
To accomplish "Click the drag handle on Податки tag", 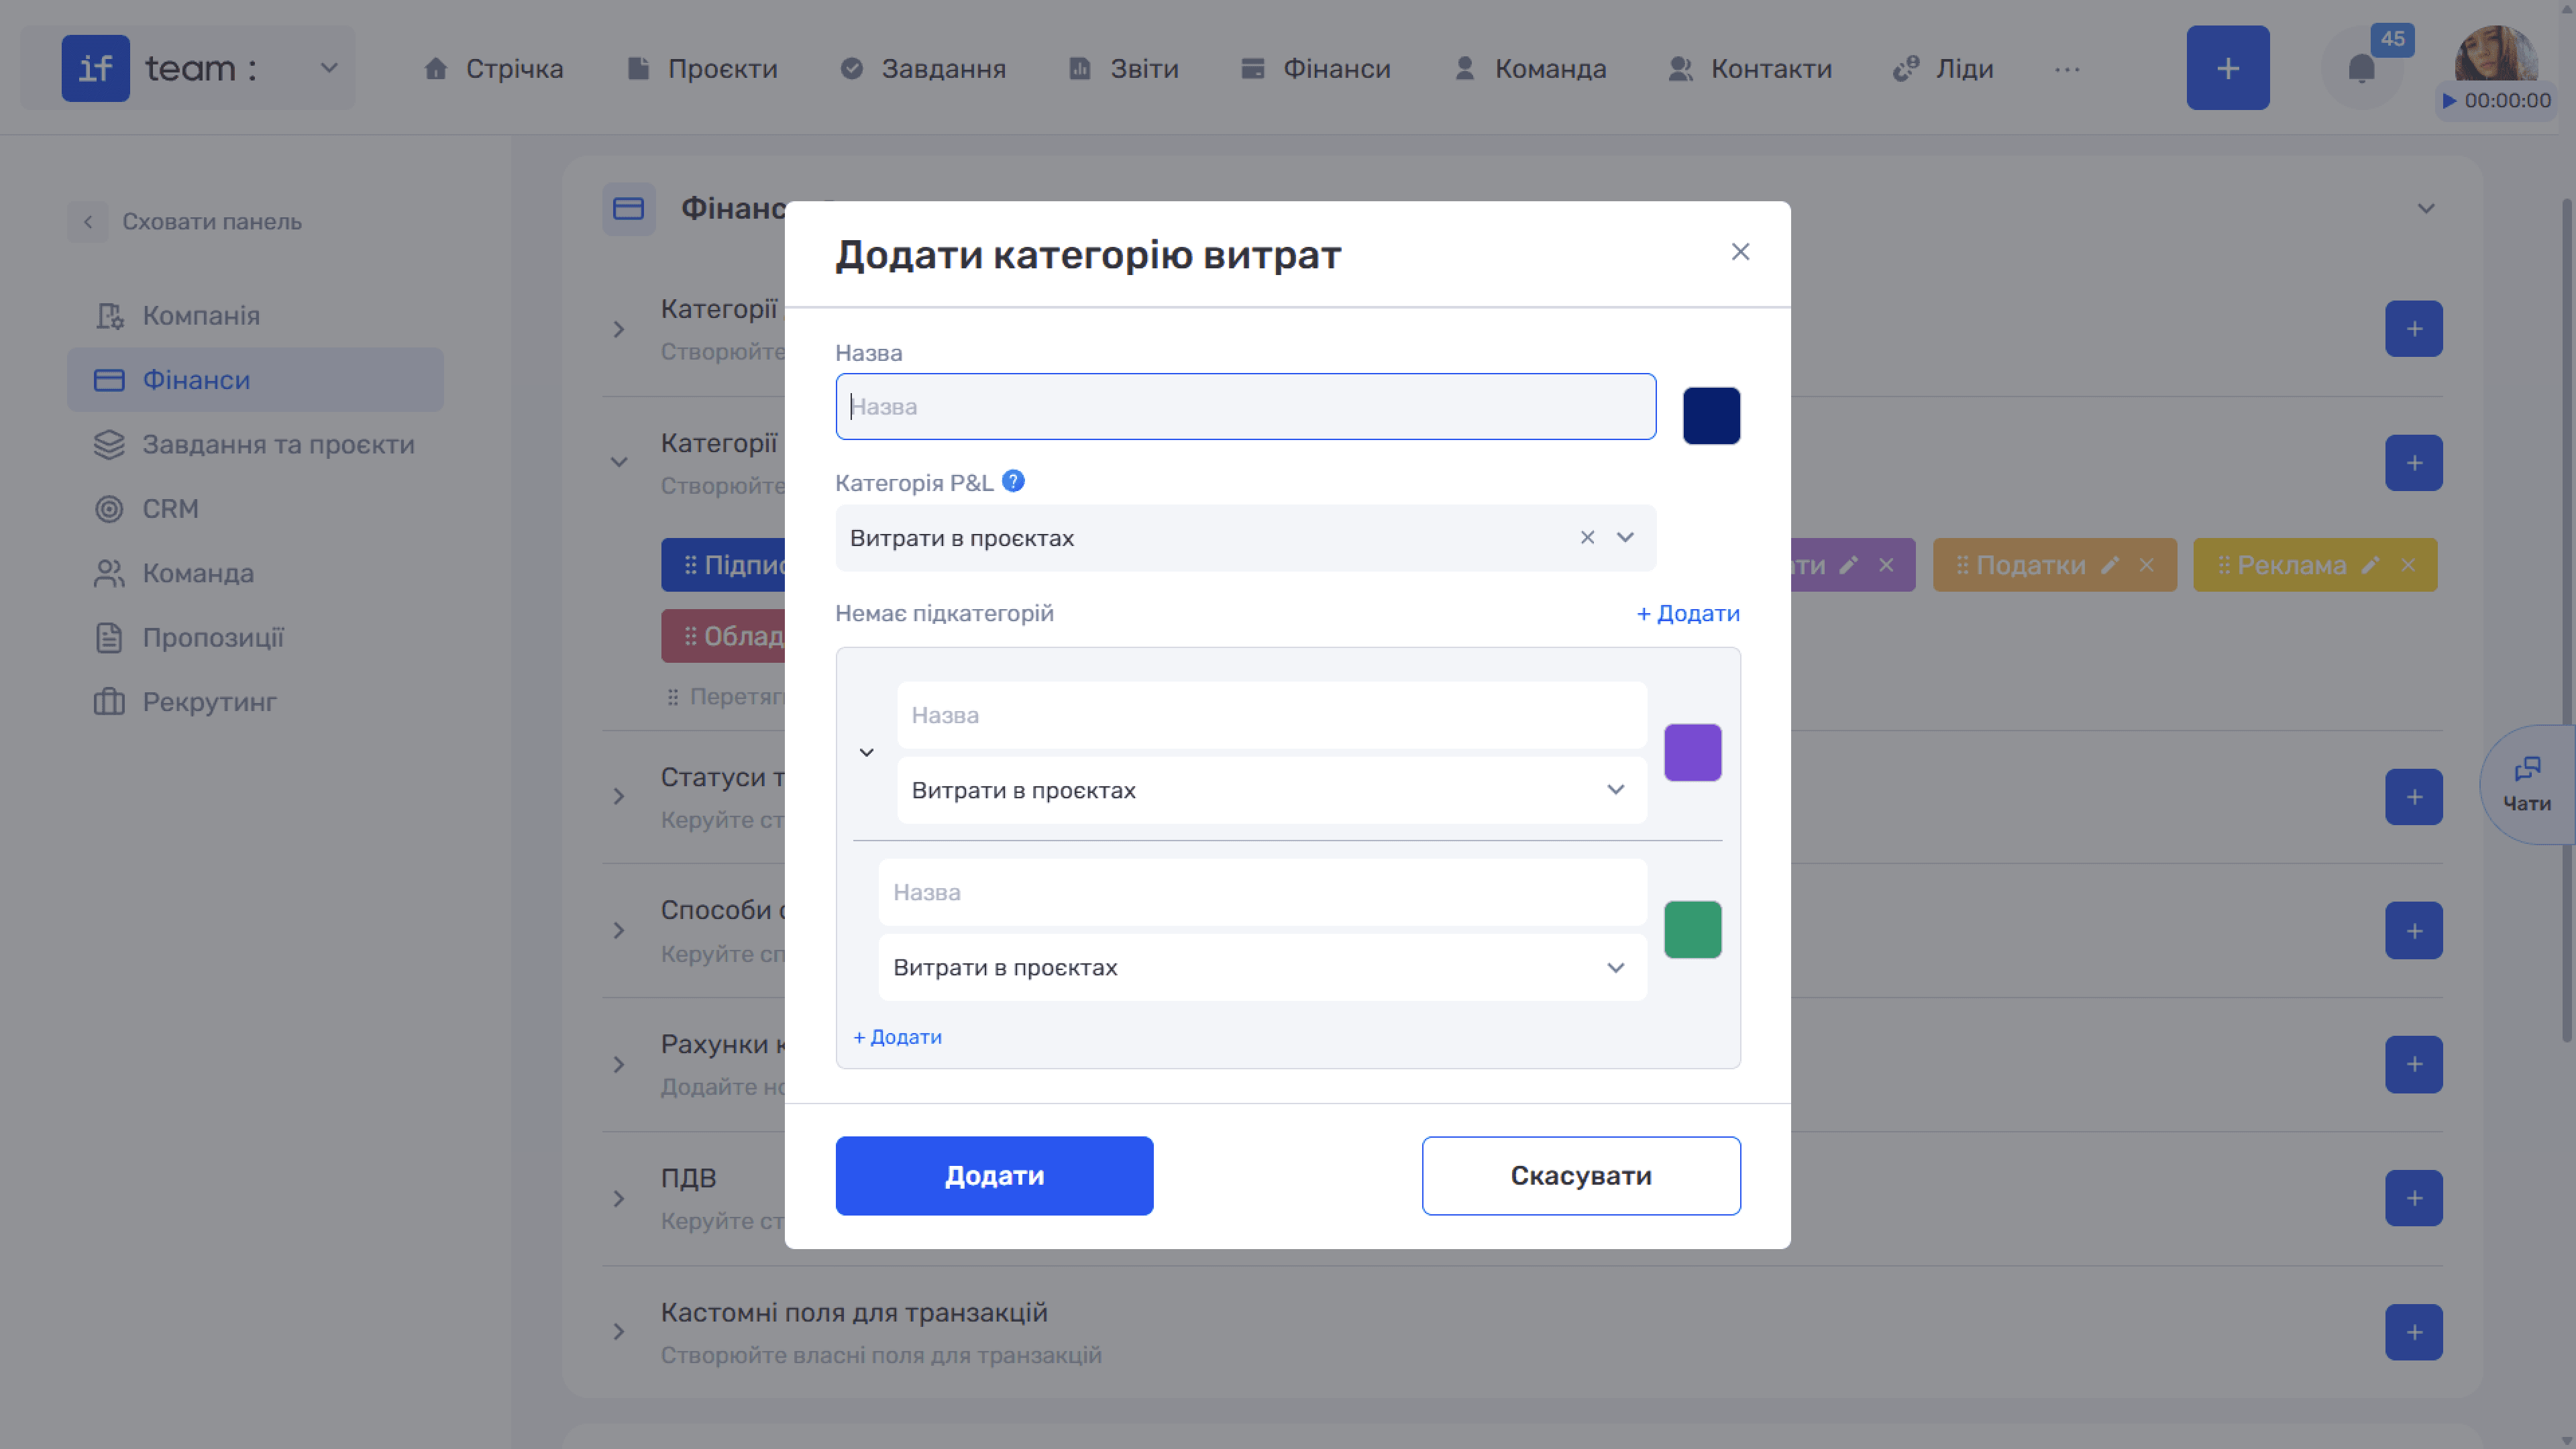I will tap(1962, 565).
